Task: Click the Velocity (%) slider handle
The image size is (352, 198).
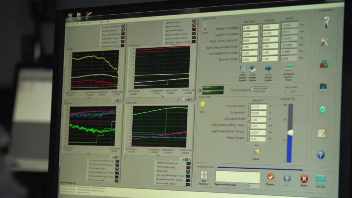Action: pos(290,133)
